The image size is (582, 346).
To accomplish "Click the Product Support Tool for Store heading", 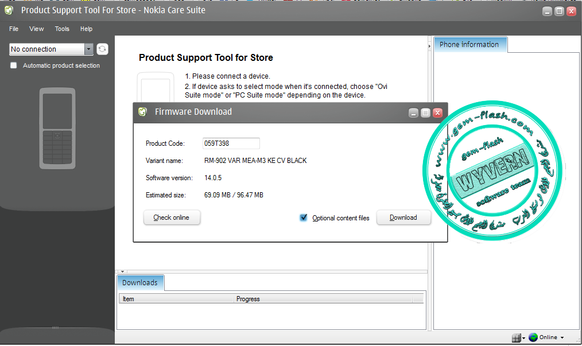I will tap(206, 57).
